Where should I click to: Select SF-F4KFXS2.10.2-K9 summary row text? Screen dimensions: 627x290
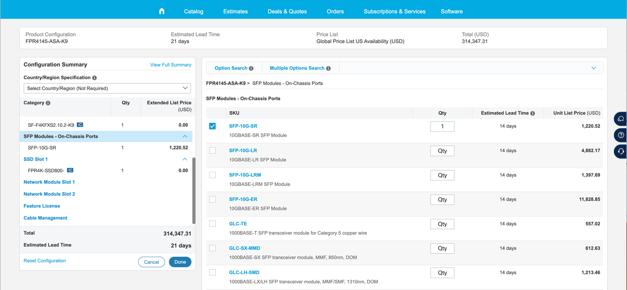[x=51, y=125]
